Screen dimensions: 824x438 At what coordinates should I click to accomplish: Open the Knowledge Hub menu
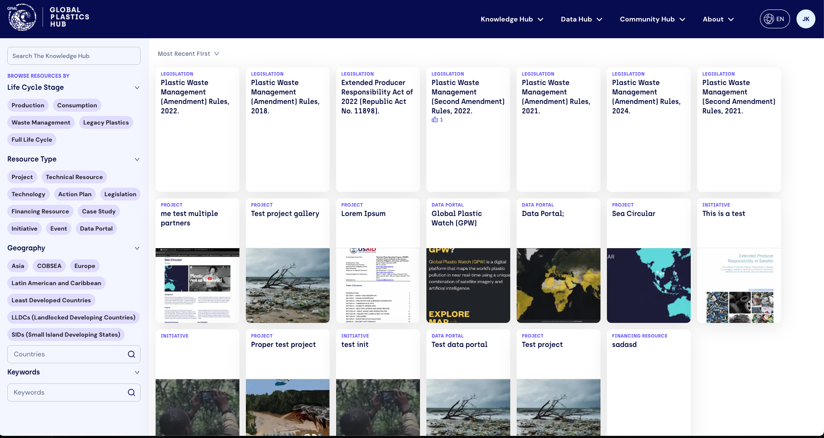[x=512, y=19]
